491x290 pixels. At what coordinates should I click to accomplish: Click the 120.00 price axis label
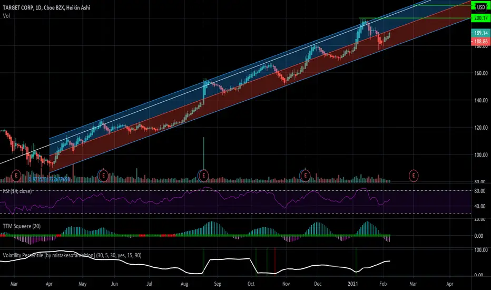pos(480,128)
